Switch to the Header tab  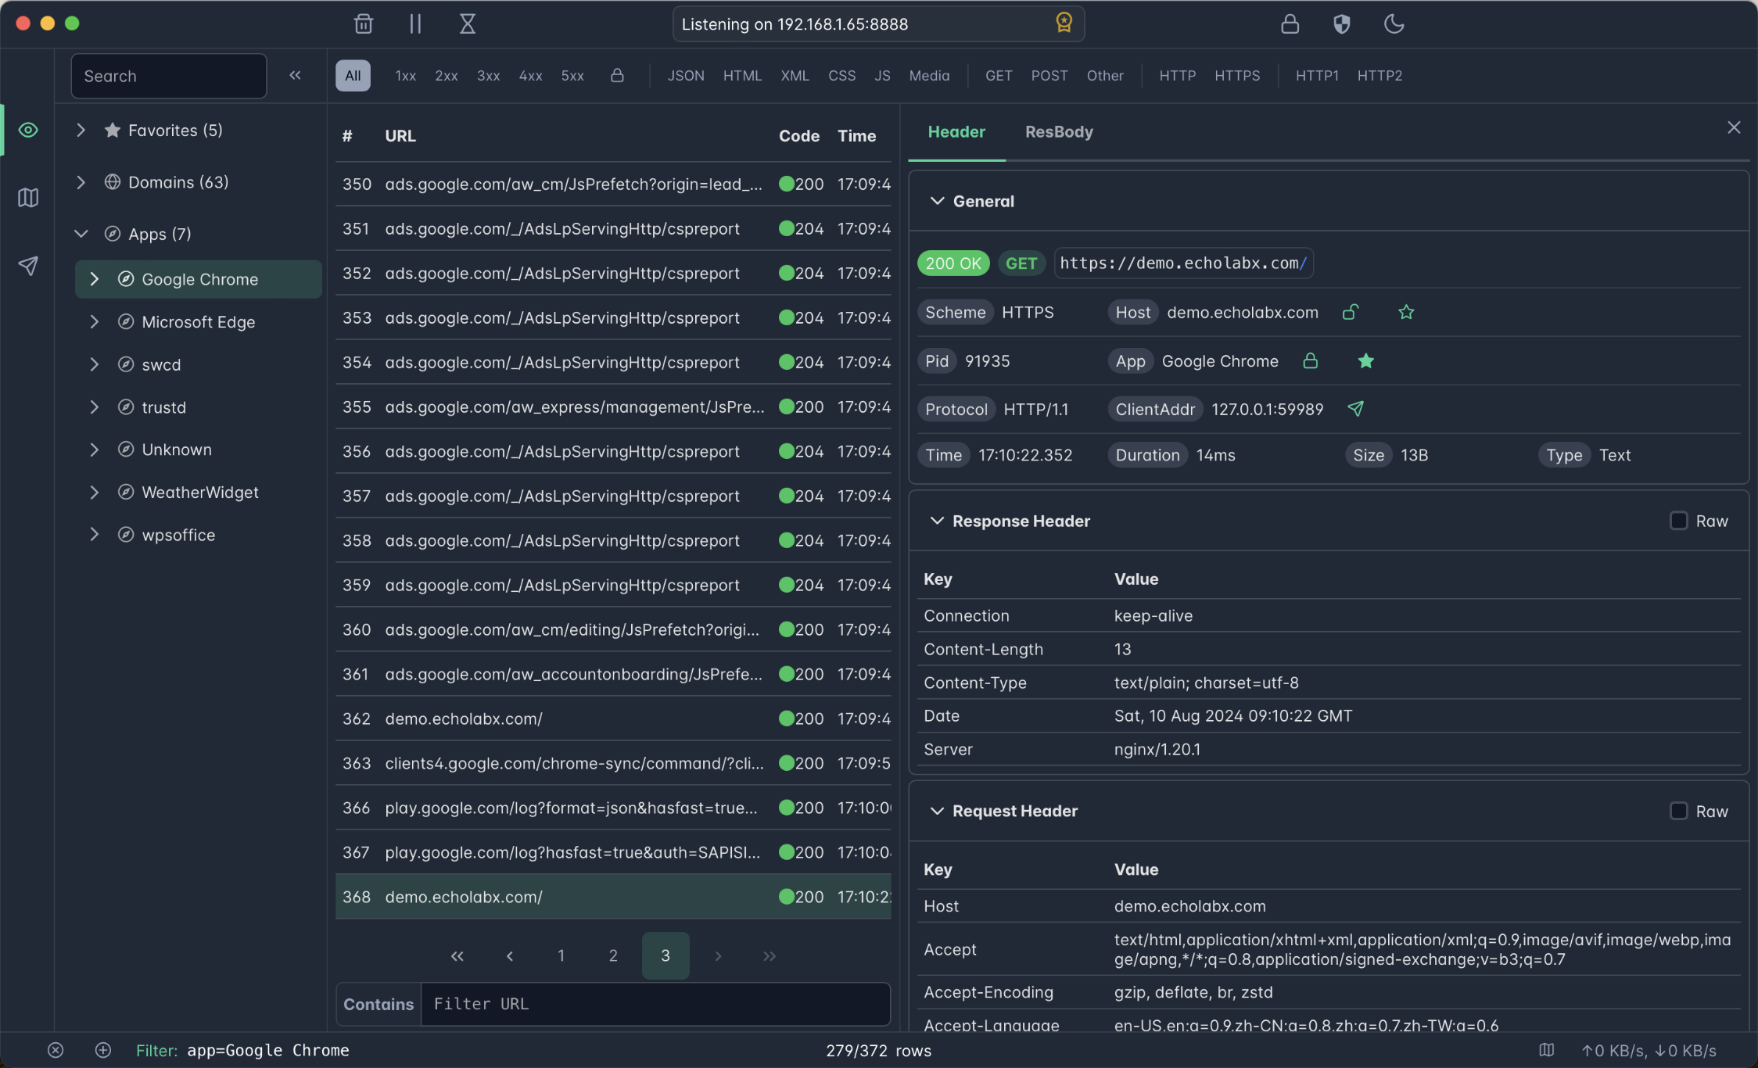[x=956, y=131]
